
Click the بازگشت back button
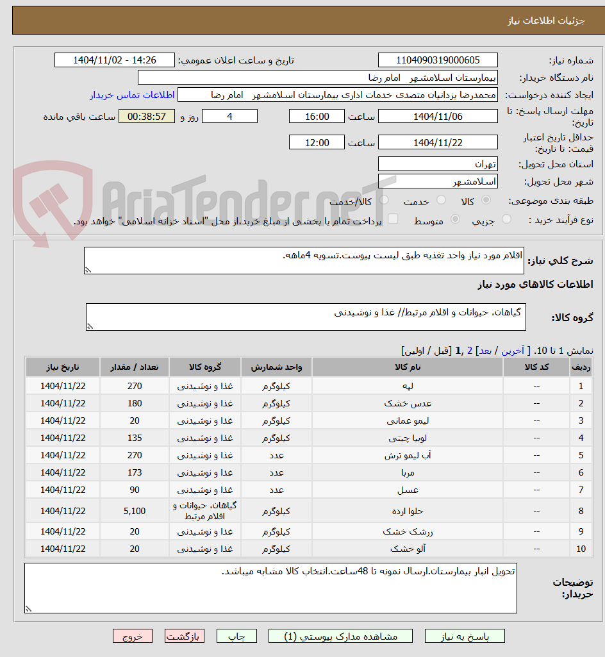tap(185, 636)
